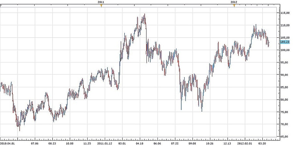Image resolution: width=293 pixels, height=146 pixels.
Task: Click the 11.25 date axis label
Action: (x=87, y=143)
